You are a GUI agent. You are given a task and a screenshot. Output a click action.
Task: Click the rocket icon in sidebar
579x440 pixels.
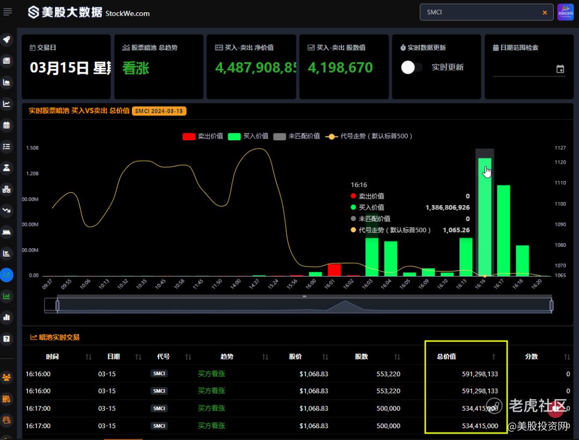(x=7, y=40)
